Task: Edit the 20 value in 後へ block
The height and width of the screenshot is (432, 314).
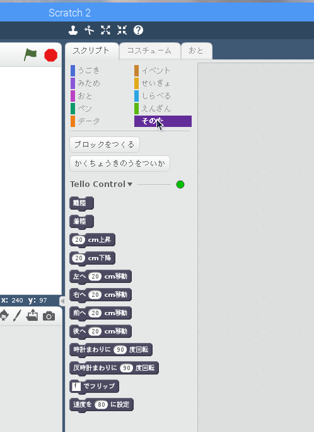Action: (x=95, y=331)
